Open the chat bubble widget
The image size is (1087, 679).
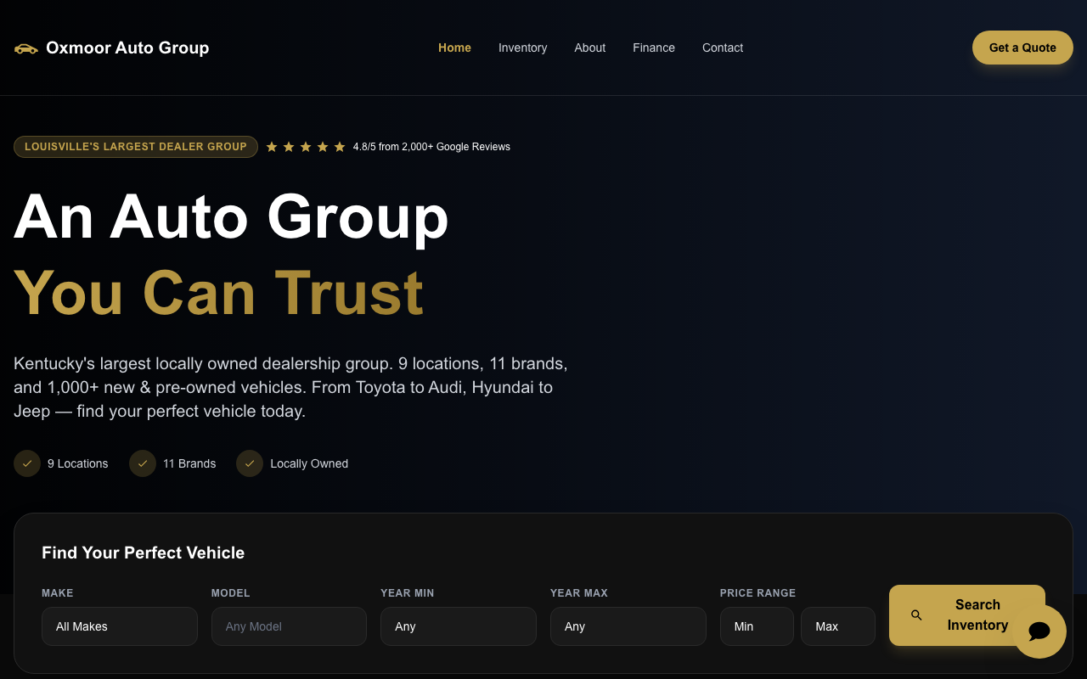pyautogui.click(x=1039, y=631)
